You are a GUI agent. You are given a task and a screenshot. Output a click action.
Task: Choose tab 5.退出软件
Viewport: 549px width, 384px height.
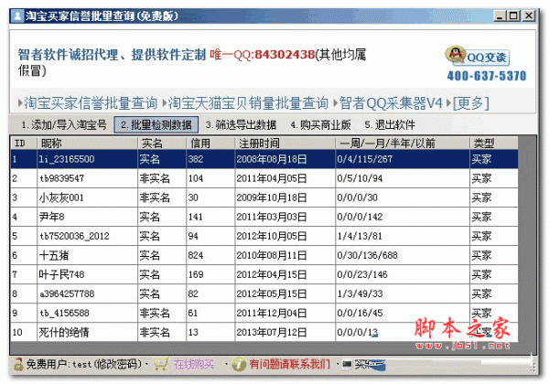click(390, 125)
